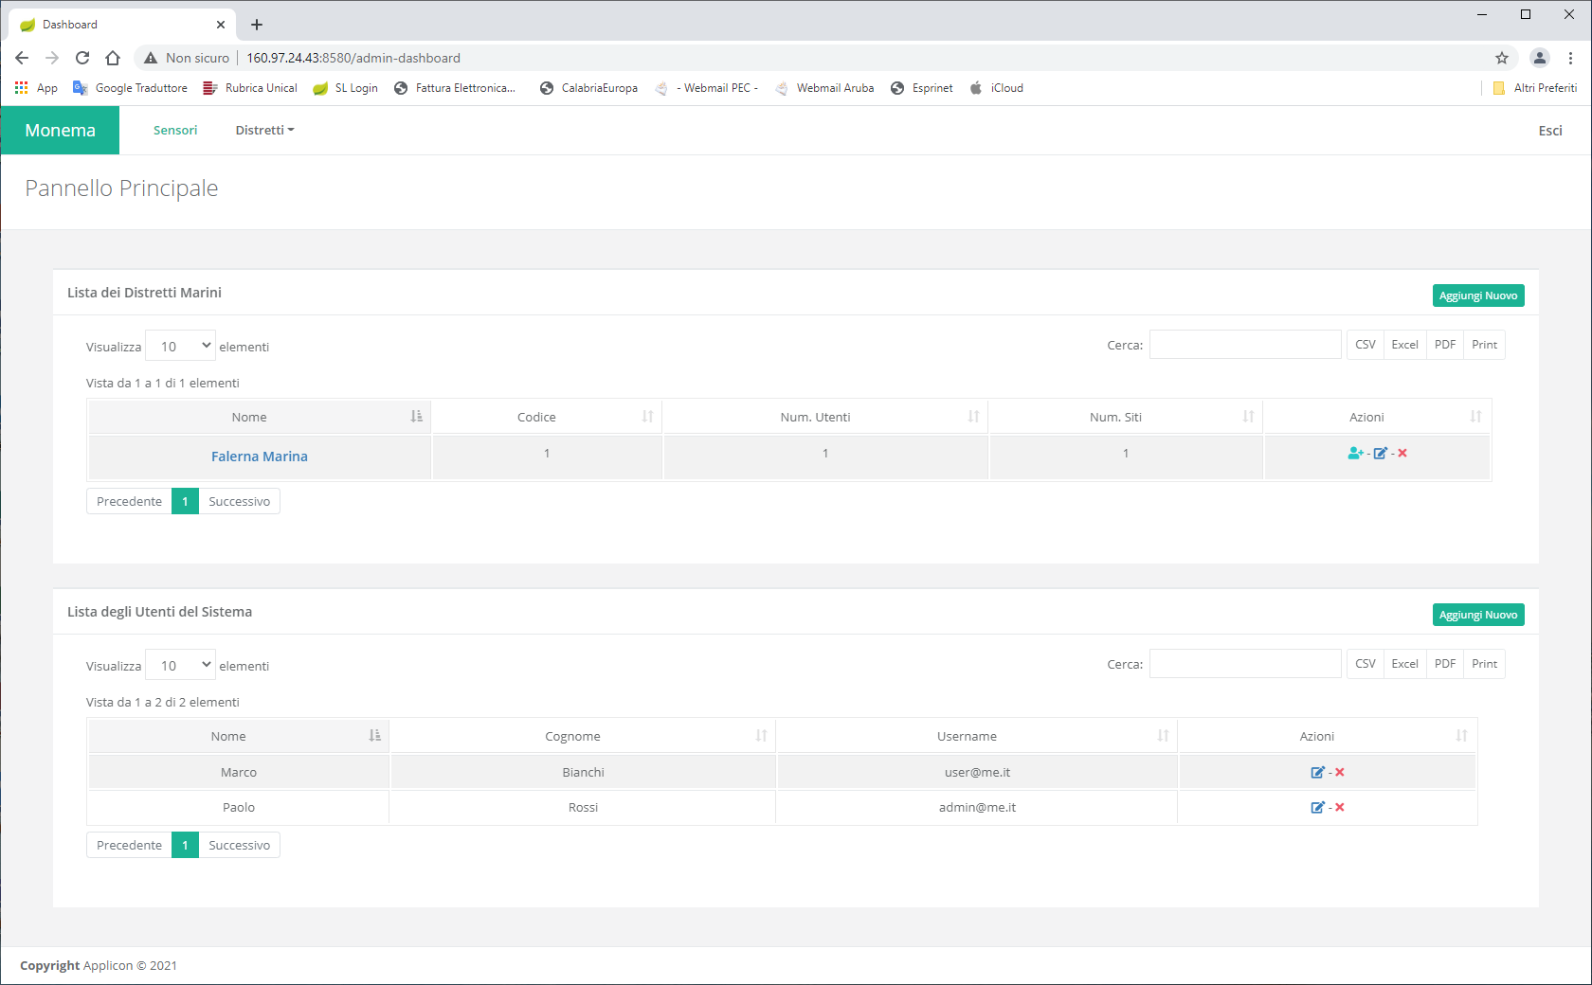The height and width of the screenshot is (985, 1592).
Task: Go to the Sensori menu item
Action: [175, 131]
